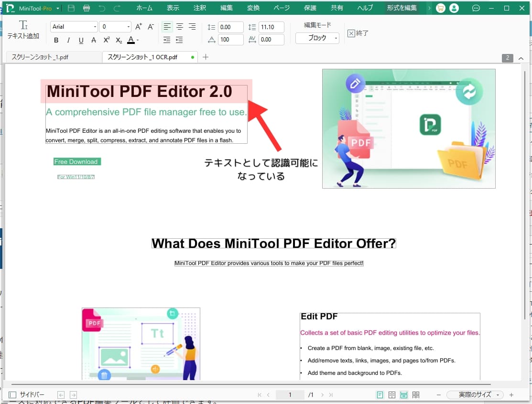The height and width of the screenshot is (404, 532).
Task: Open the ホーム menu tab
Action: 144,8
